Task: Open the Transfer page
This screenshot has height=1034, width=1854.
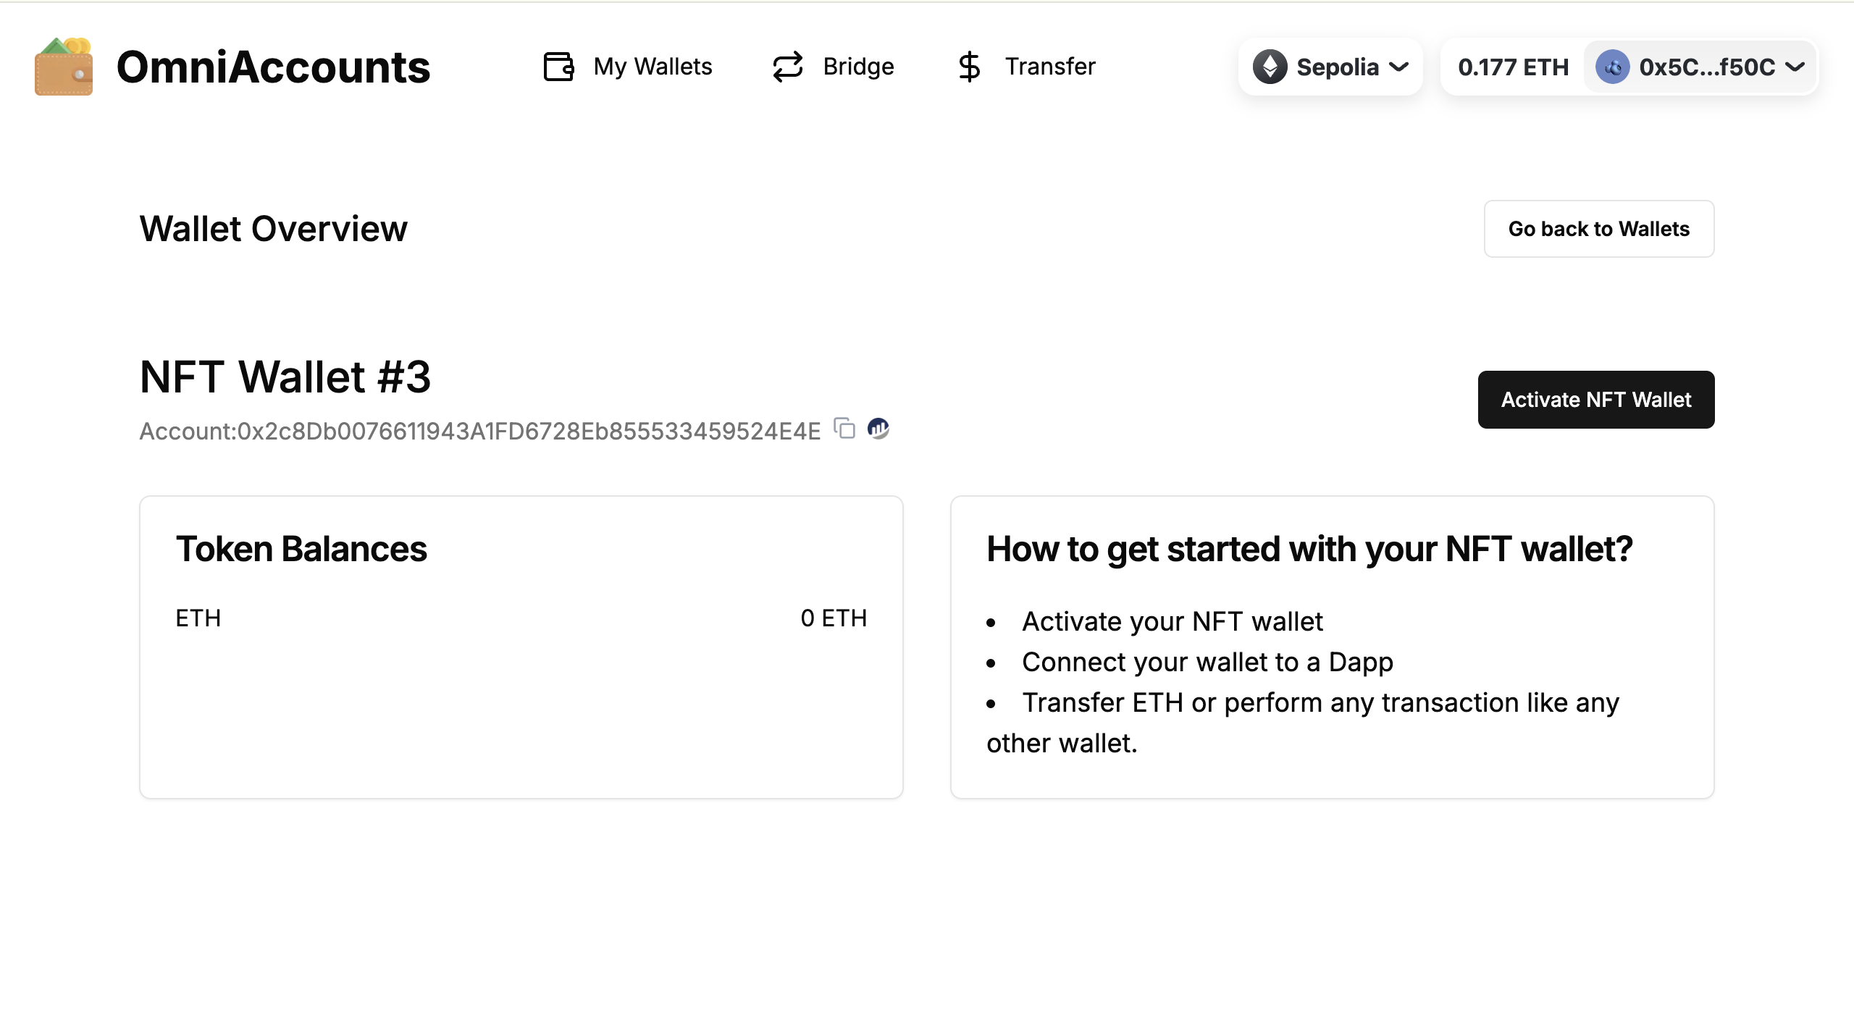Action: point(1026,67)
